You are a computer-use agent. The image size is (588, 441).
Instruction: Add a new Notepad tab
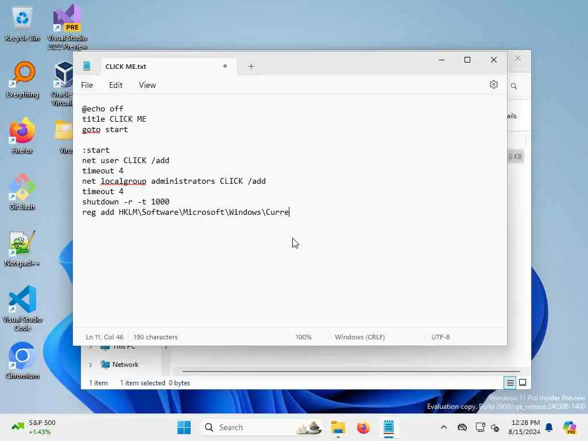tap(252, 67)
